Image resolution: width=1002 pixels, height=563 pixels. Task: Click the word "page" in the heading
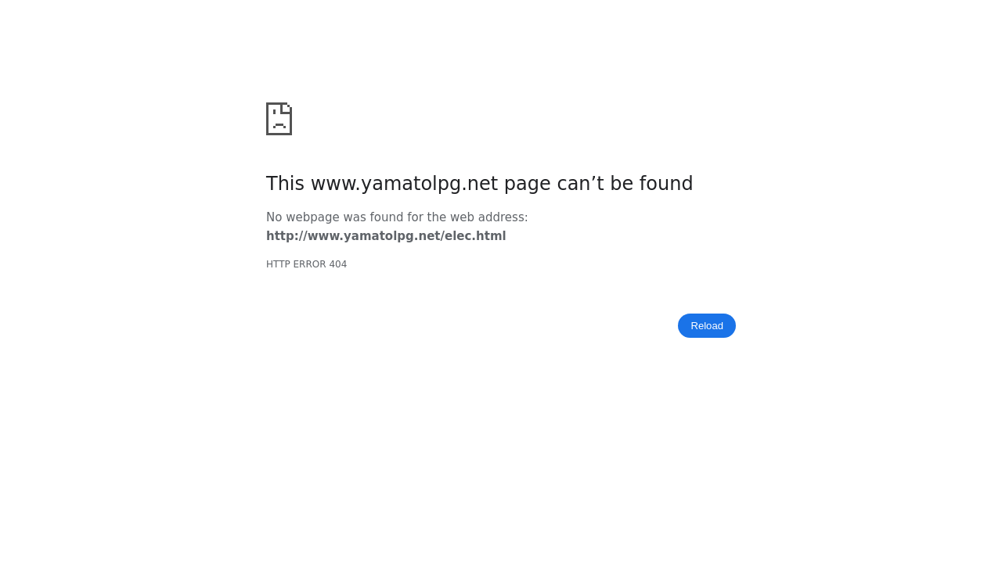[x=527, y=184]
